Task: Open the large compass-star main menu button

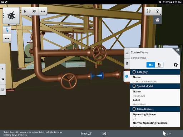Action: click(11, 16)
